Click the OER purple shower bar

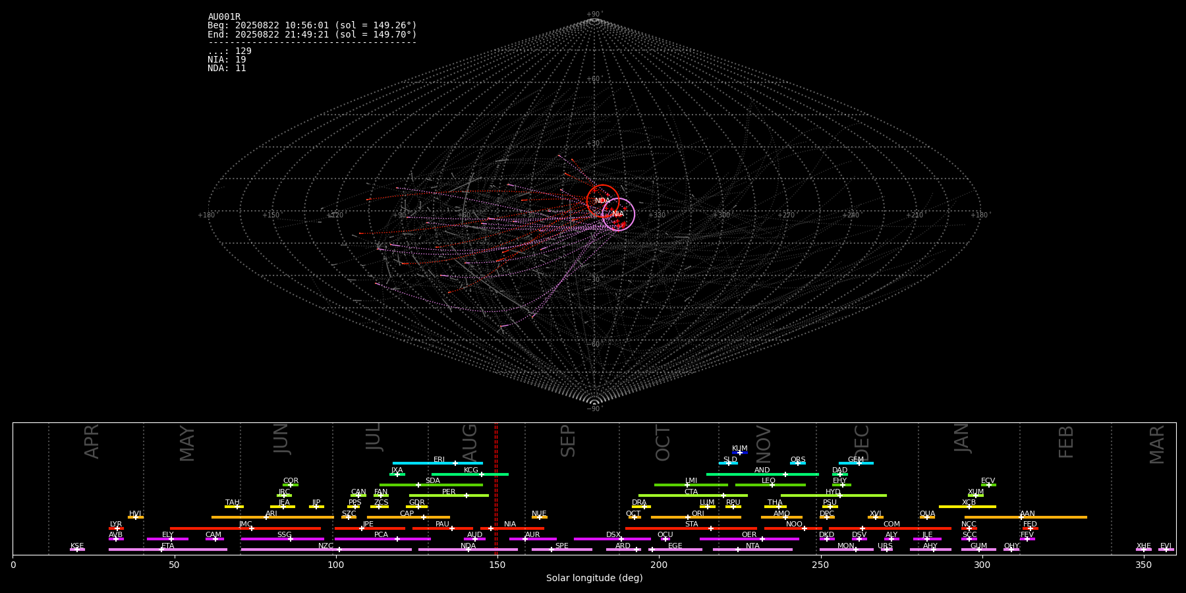(x=749, y=538)
